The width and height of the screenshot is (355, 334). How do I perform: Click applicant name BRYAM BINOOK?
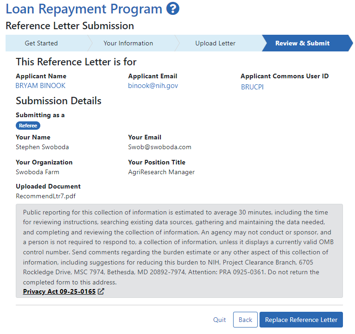(40, 86)
